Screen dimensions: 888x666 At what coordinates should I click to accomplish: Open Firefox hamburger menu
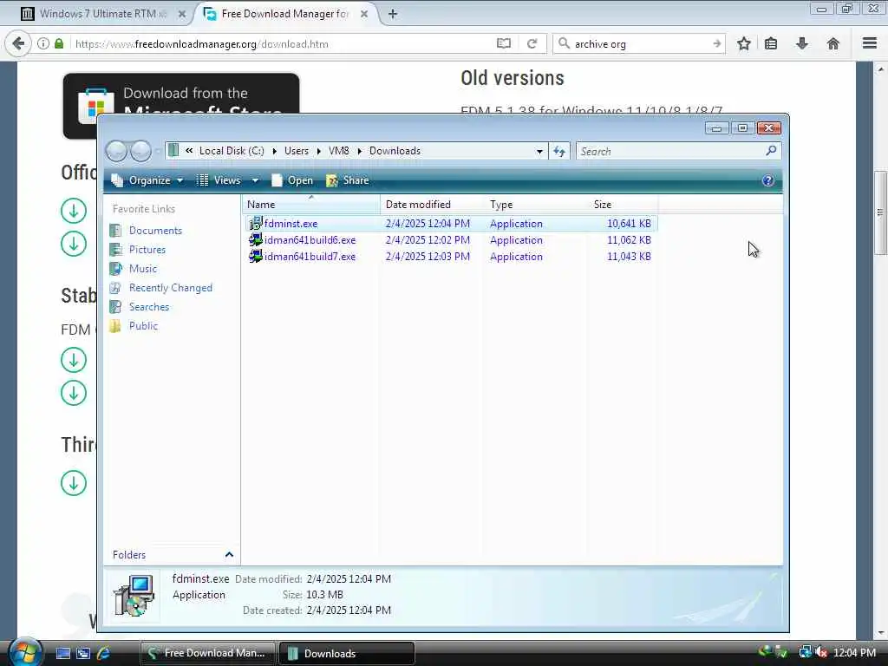pos(870,43)
